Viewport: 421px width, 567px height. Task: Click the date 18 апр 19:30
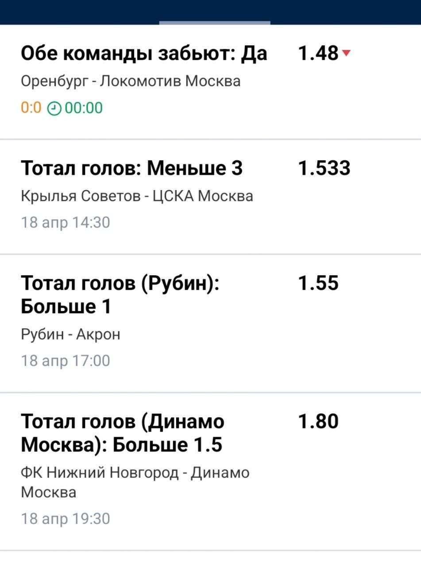coord(65,518)
